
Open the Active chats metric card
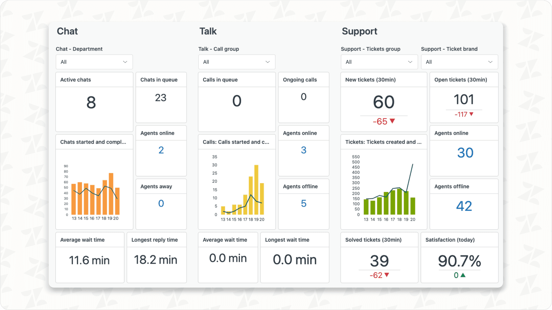[x=94, y=102]
